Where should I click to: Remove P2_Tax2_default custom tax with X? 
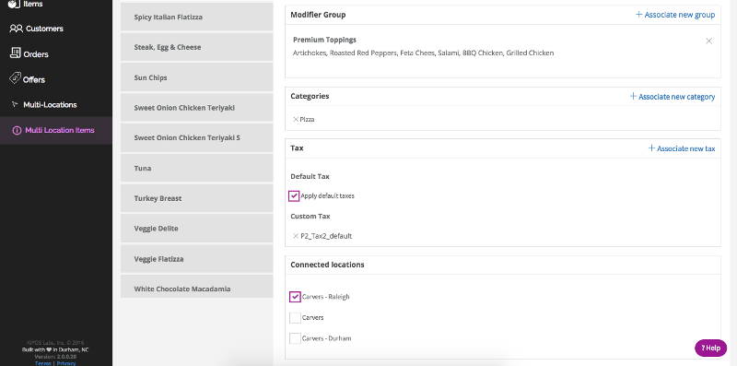(296, 236)
